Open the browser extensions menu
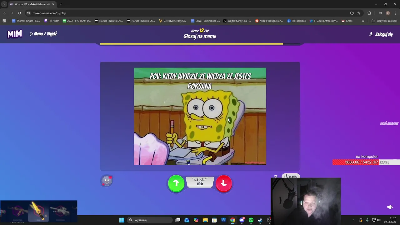The image size is (400, 225). point(369,13)
